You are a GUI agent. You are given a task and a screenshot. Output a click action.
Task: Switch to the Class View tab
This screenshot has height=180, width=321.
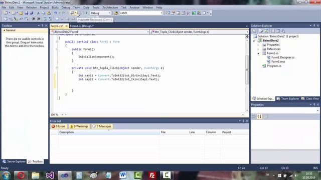(x=310, y=99)
